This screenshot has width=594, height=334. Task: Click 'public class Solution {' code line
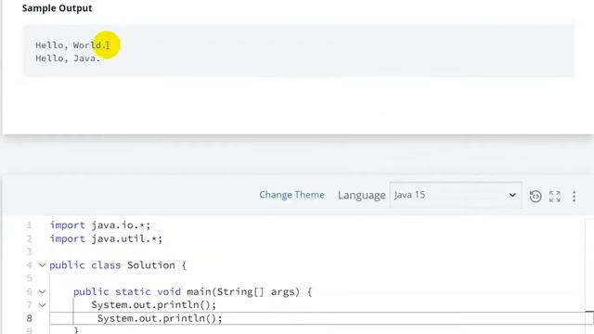pyautogui.click(x=118, y=265)
